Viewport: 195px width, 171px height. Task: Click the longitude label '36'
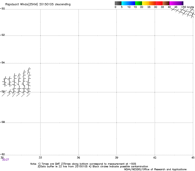tap(78, 158)
